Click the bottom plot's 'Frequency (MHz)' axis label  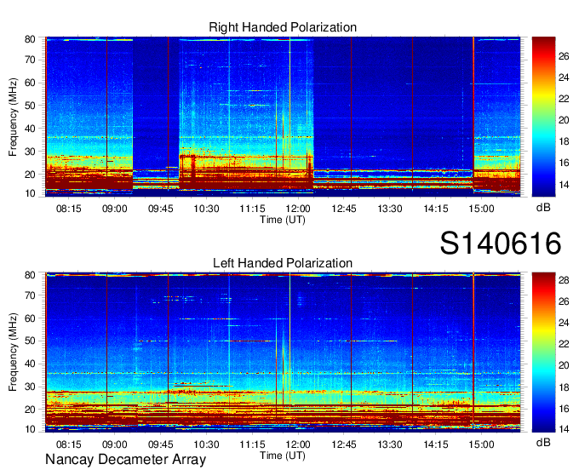13,352
